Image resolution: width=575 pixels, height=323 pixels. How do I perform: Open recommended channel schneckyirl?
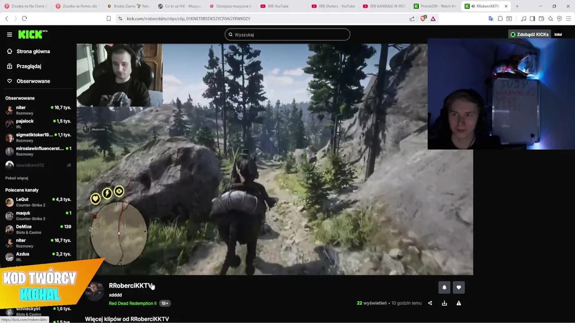pyautogui.click(x=38, y=311)
